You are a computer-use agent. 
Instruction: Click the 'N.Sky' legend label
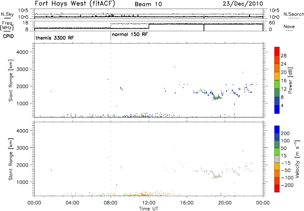[7, 14]
